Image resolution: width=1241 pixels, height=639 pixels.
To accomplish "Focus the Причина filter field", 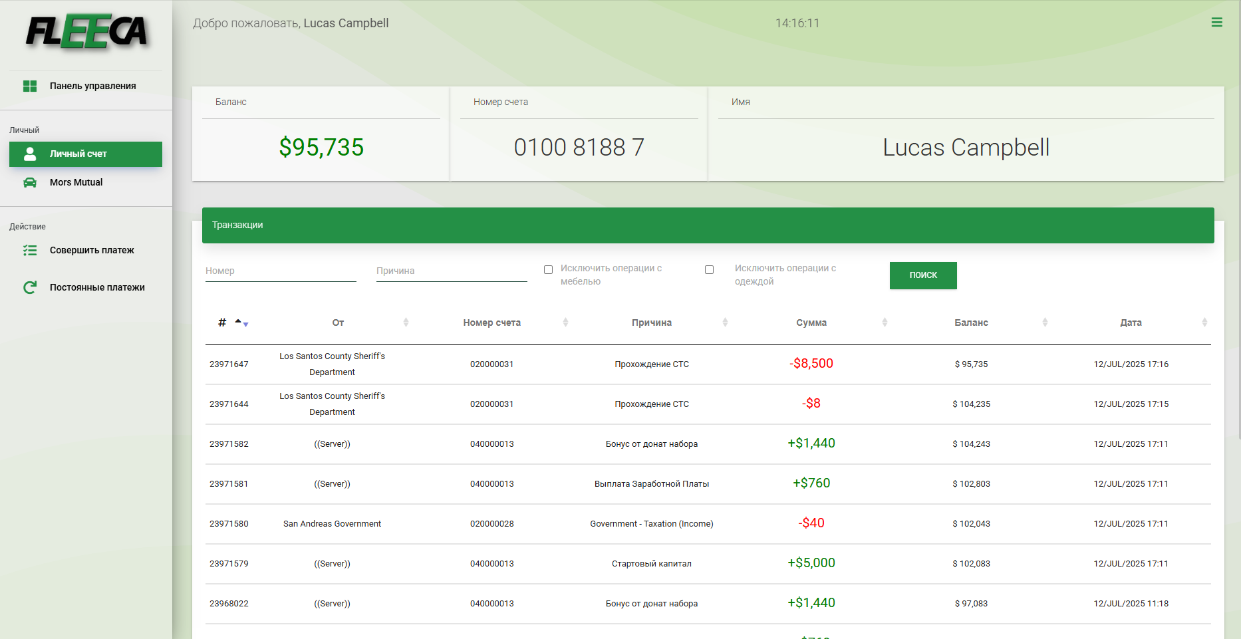I will [452, 271].
